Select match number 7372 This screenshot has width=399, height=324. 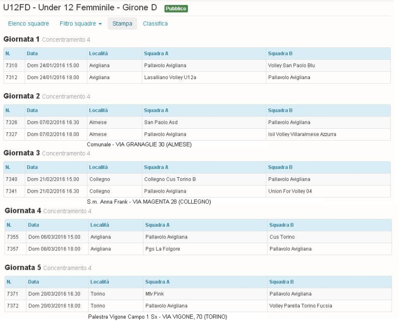tap(13, 306)
